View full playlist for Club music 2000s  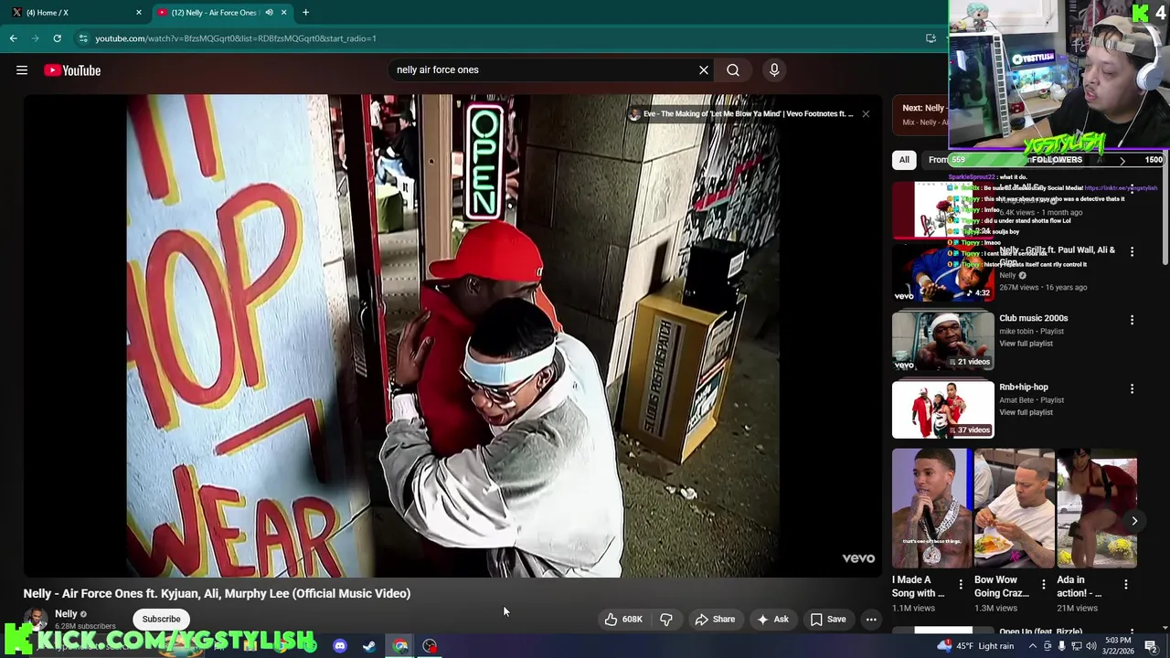(x=1026, y=344)
